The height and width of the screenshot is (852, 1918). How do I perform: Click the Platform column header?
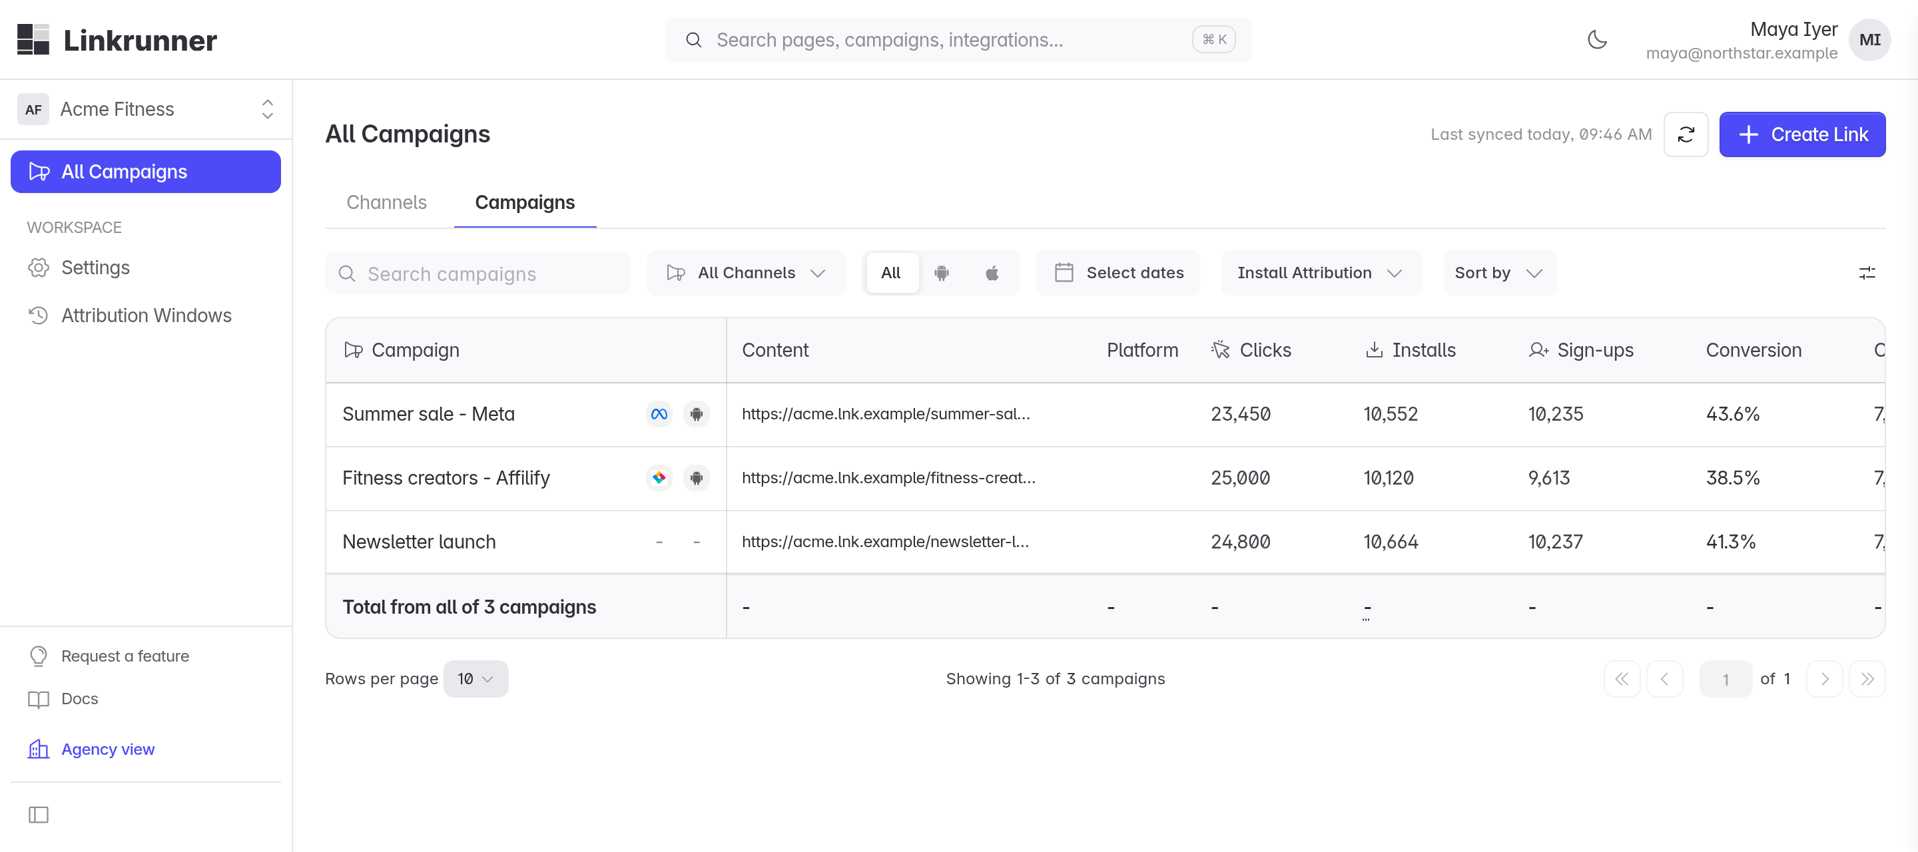1142,349
